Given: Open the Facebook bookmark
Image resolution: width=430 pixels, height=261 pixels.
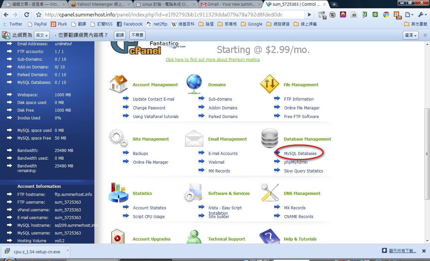Looking at the screenshot, I should click(x=130, y=24).
